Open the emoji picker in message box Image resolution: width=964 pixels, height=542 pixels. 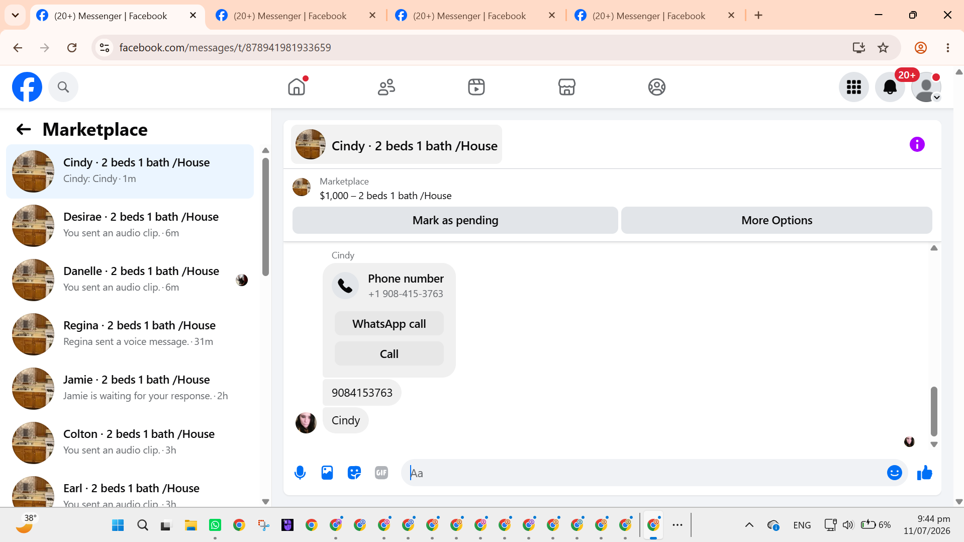pyautogui.click(x=895, y=473)
